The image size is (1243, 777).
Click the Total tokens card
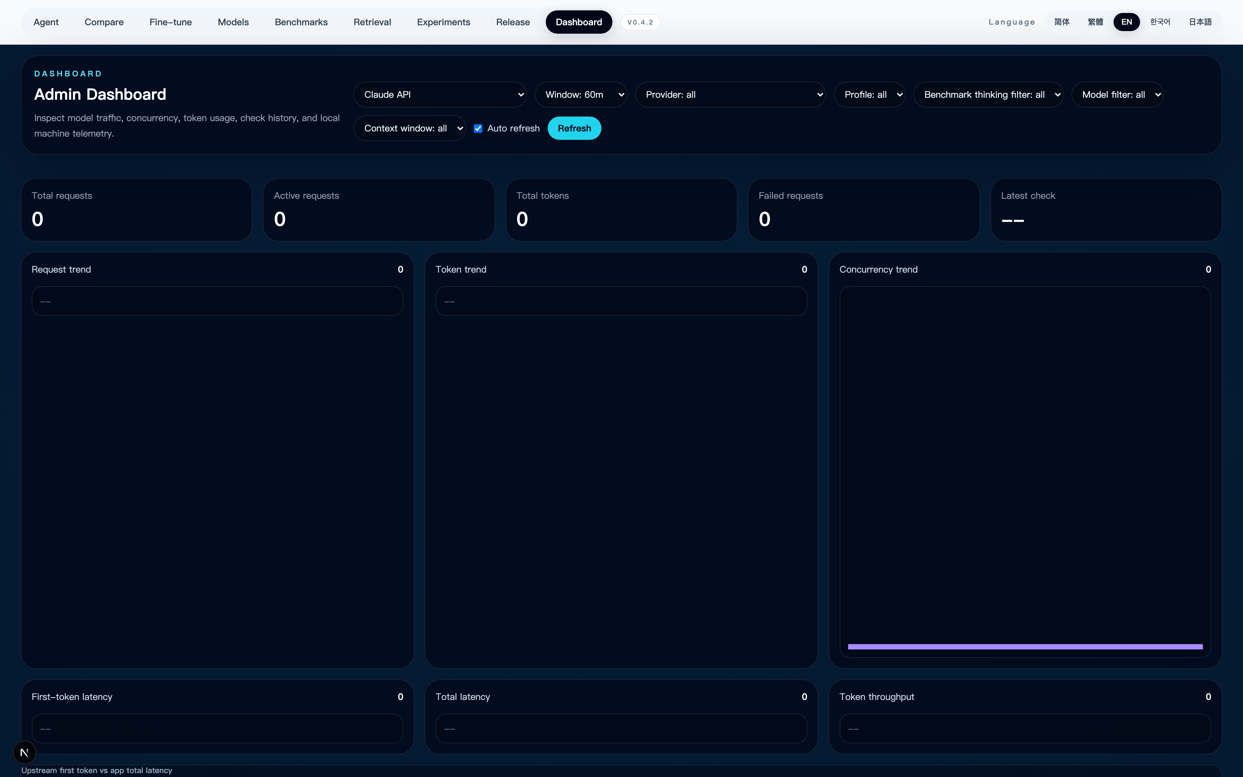621,210
